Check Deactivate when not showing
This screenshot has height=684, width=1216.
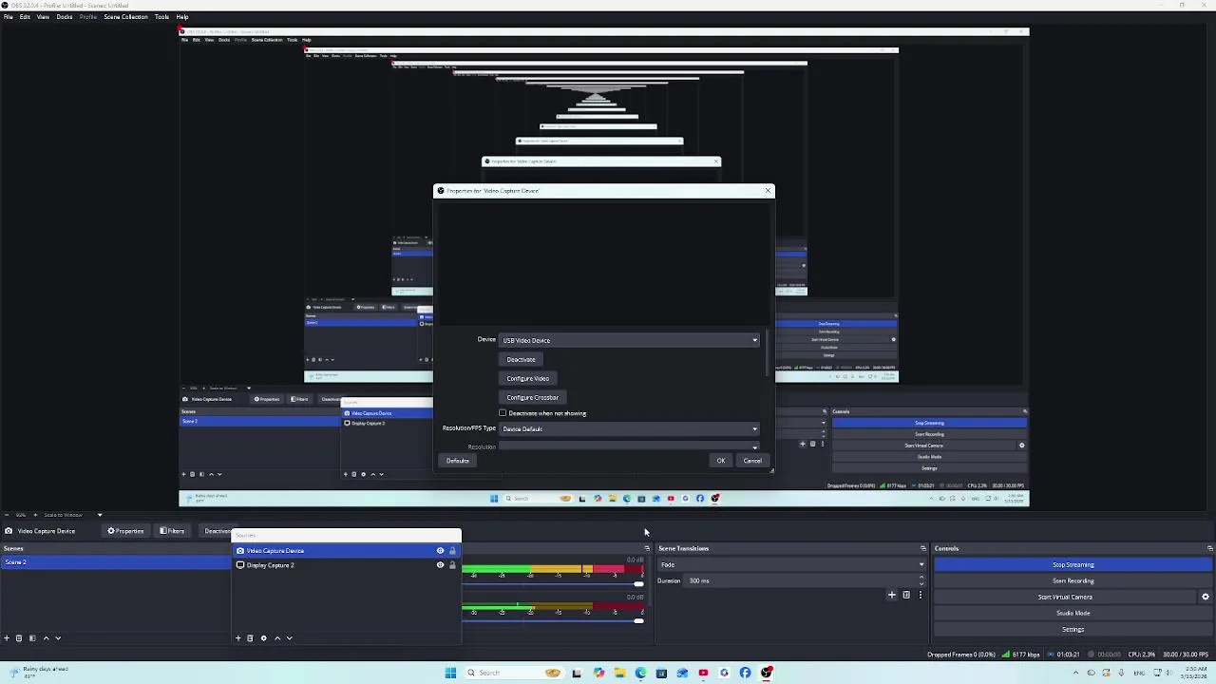(503, 413)
